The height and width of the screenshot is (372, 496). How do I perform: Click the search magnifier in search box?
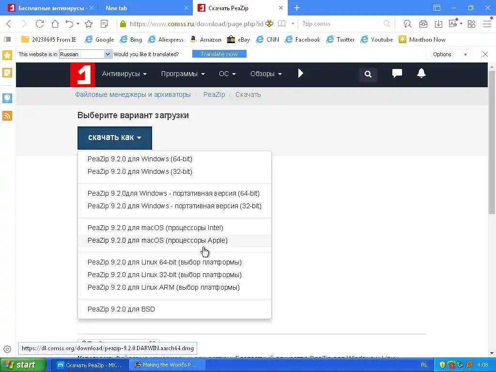386,24
